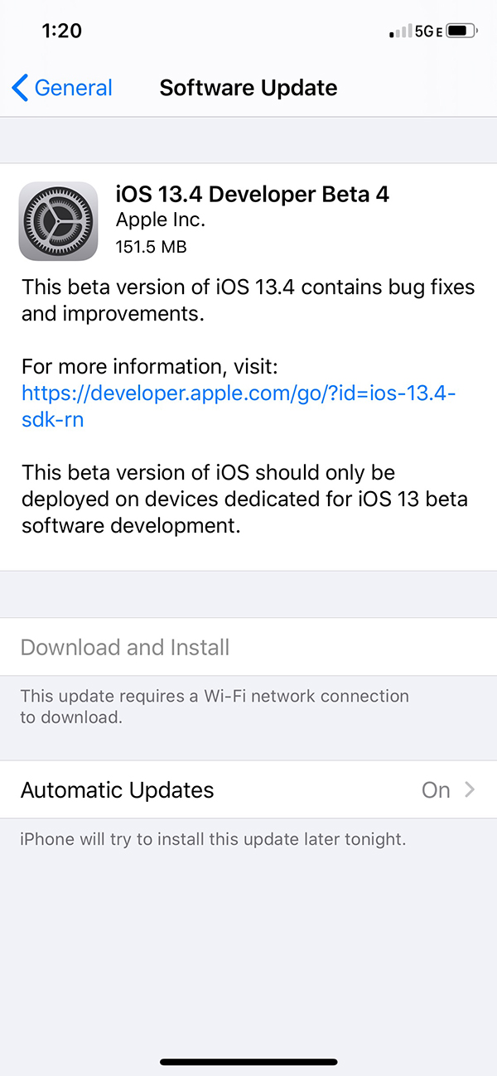The image size is (497, 1076).
Task: Tap the Apple Inc. publisher label
Action: pyautogui.click(x=161, y=220)
